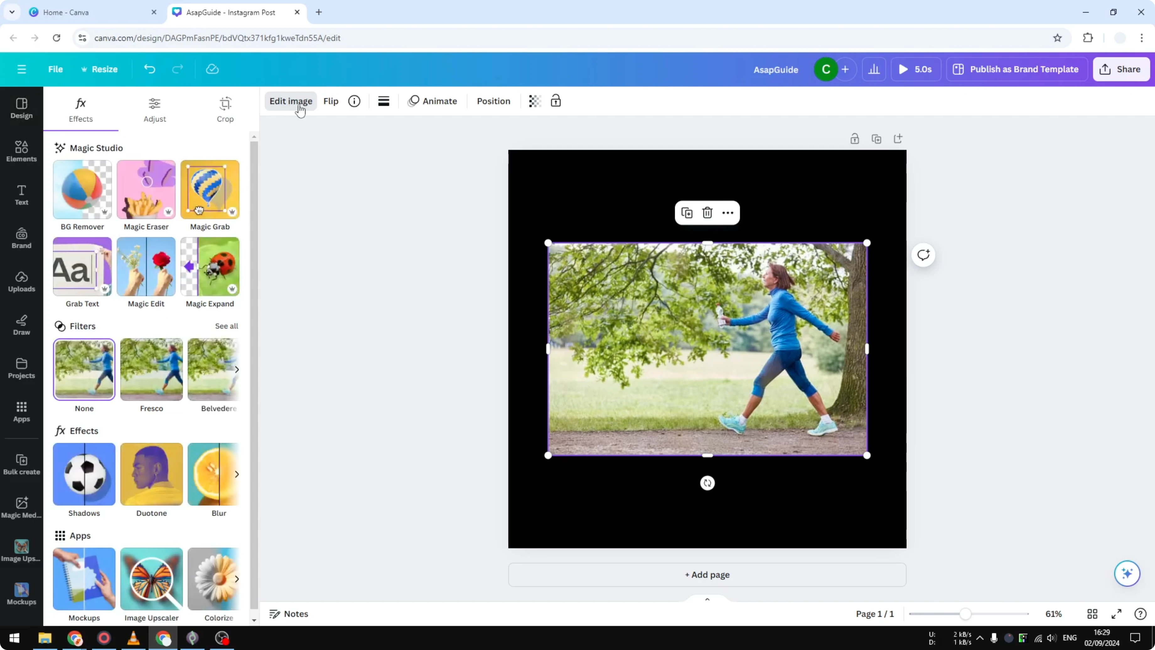Enter fullscreen presentation mode
The height and width of the screenshot is (650, 1155).
coord(1116,614)
